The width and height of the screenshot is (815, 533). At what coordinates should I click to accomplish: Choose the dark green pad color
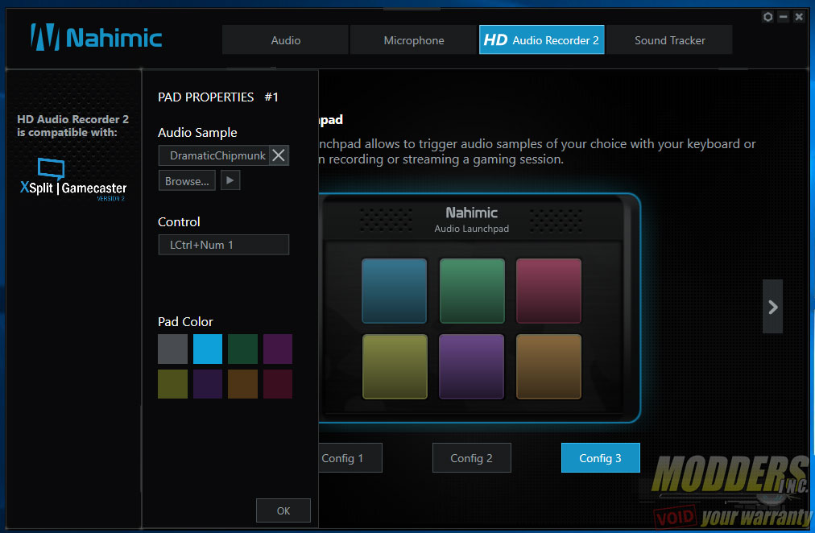pyautogui.click(x=242, y=349)
